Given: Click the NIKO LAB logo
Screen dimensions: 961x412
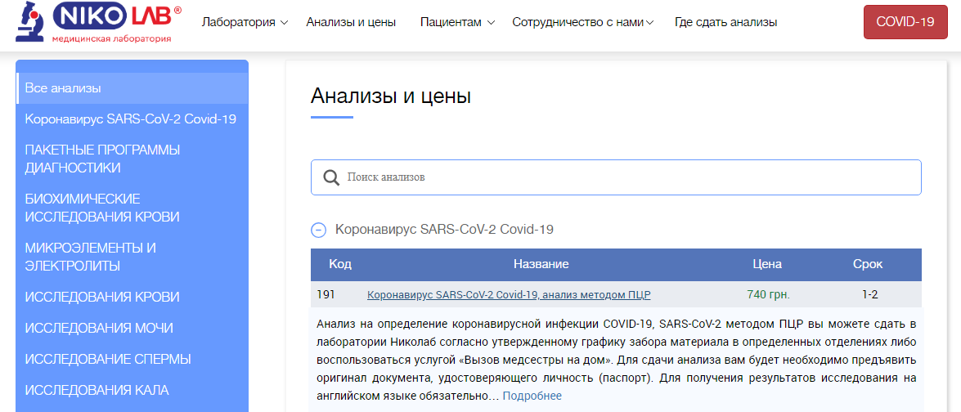Looking at the screenshot, I should [x=99, y=23].
